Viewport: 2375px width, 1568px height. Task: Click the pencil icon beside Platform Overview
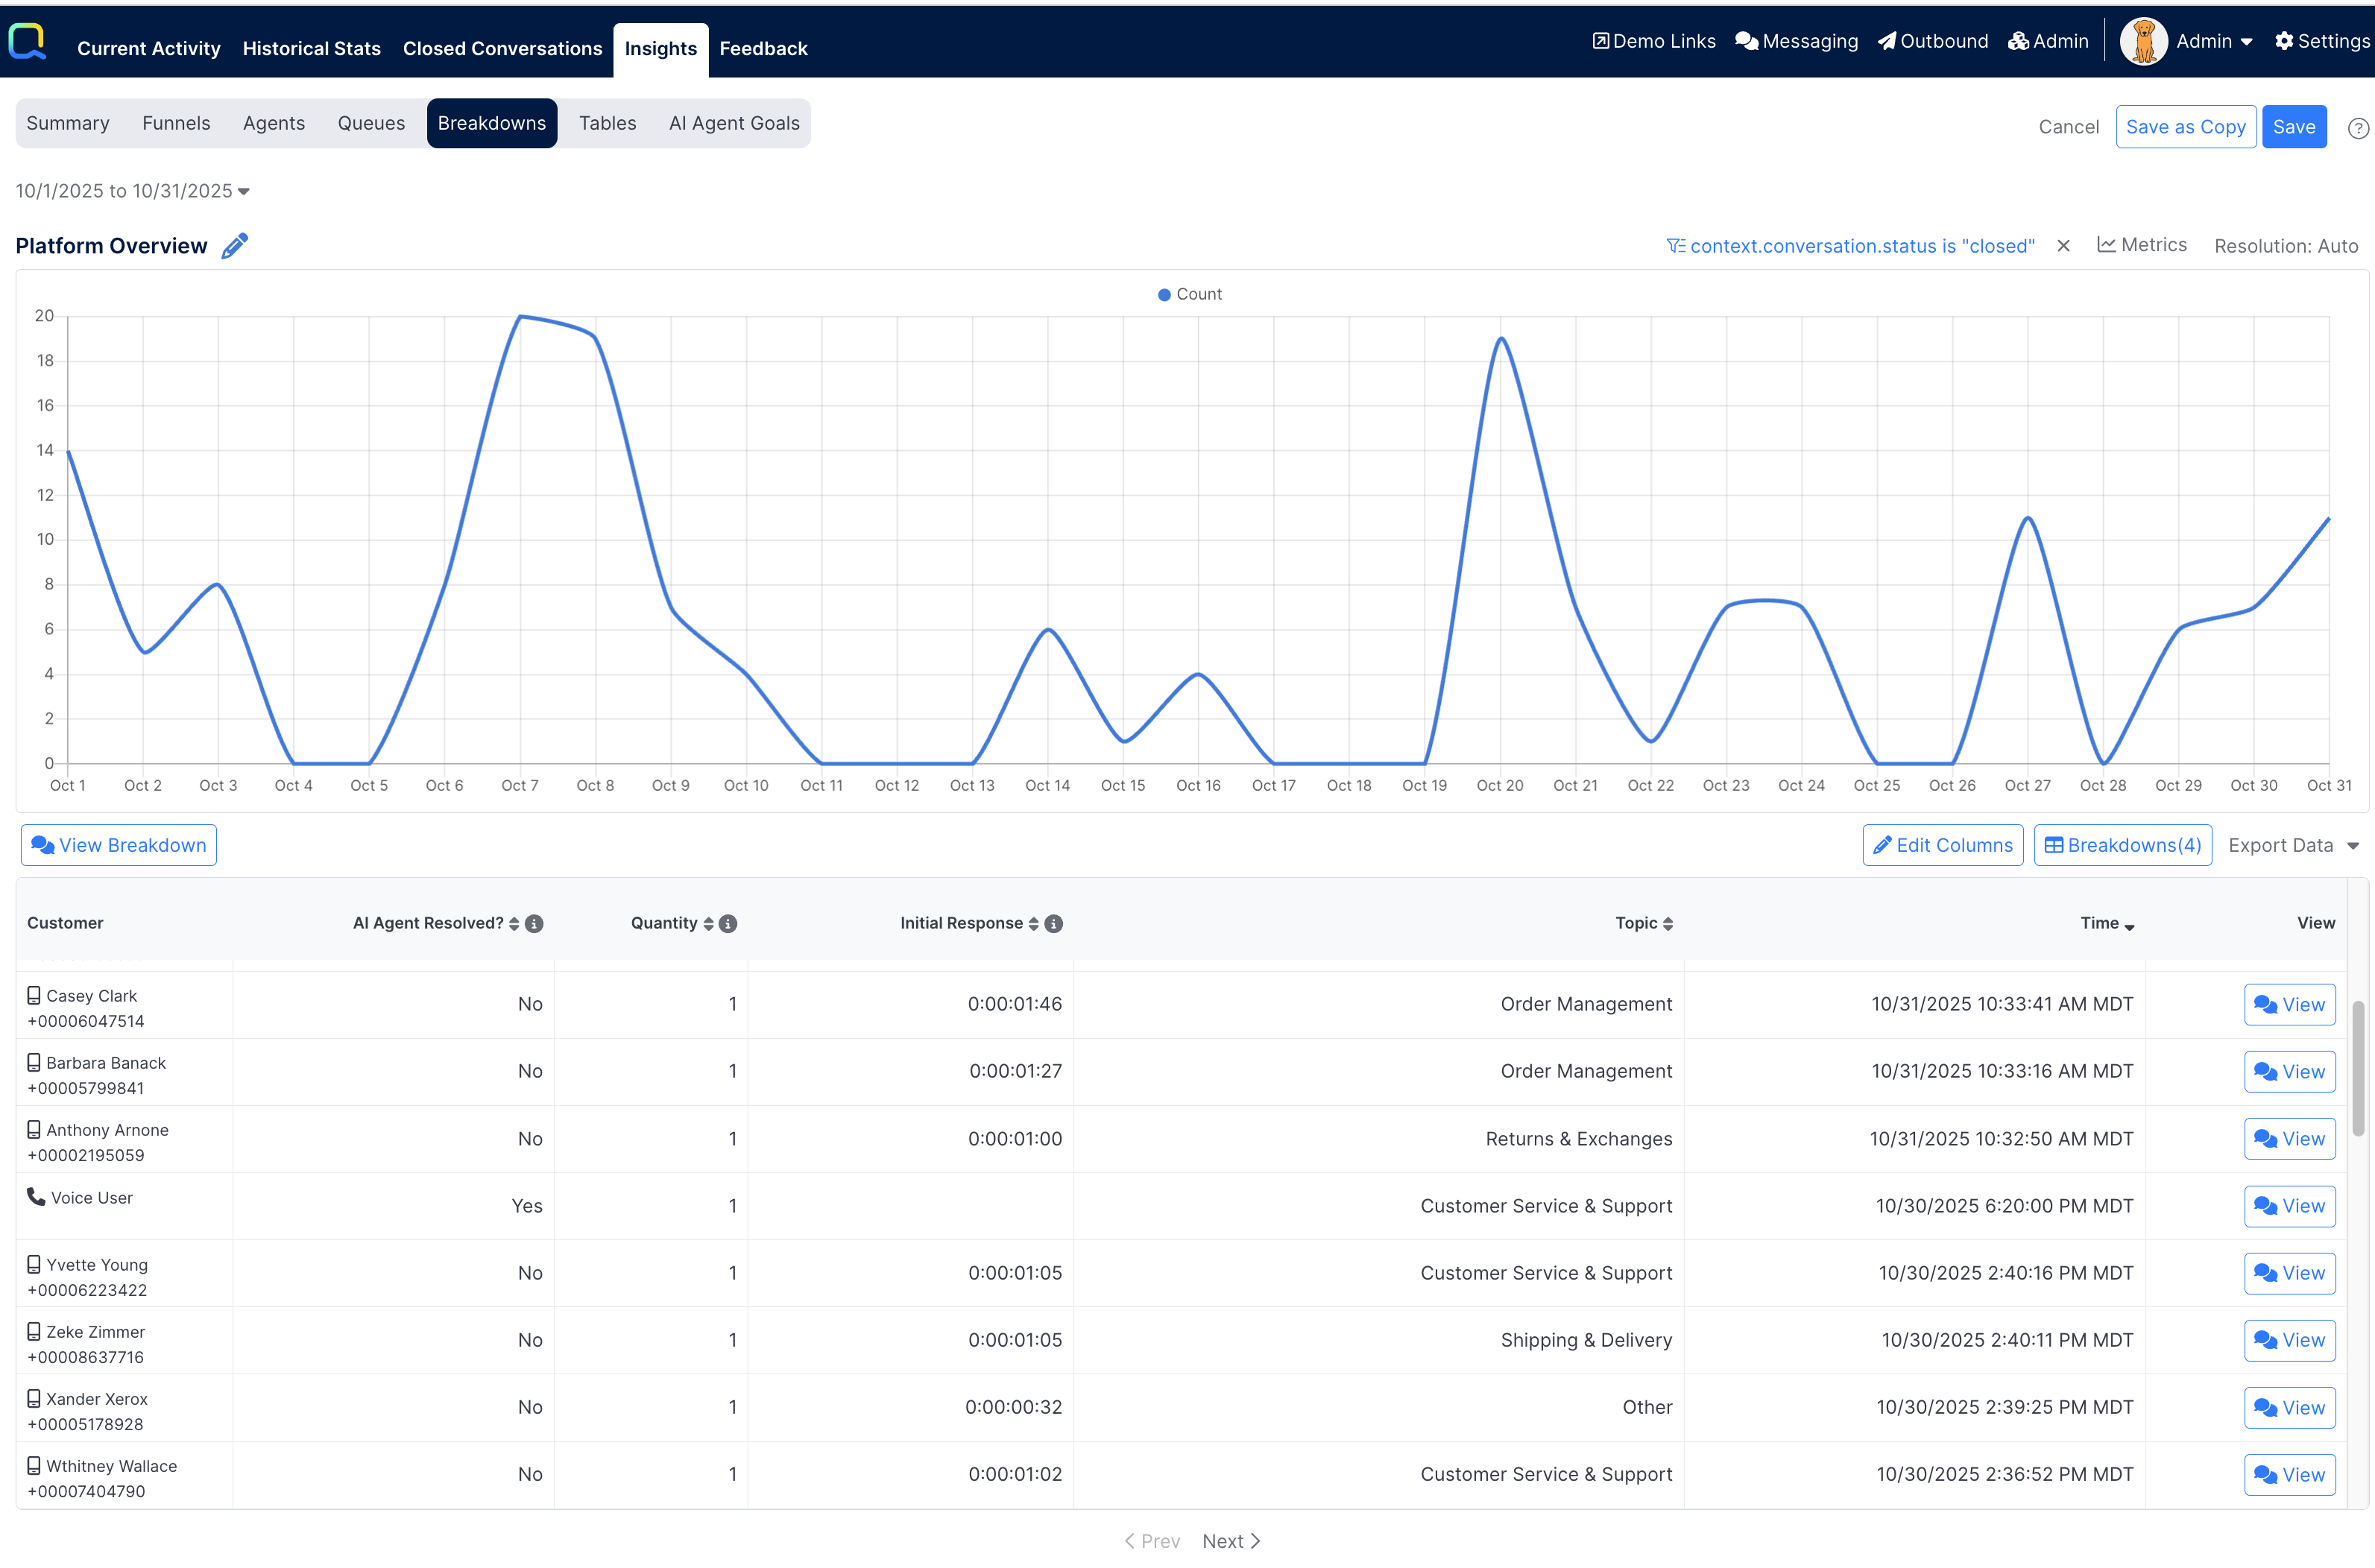click(x=234, y=246)
